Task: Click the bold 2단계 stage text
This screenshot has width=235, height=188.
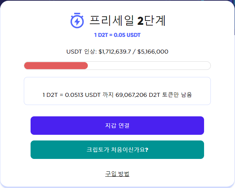Action: (151, 21)
